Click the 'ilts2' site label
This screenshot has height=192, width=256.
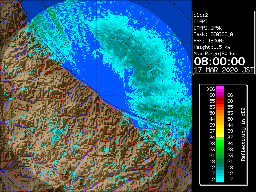coord(201,15)
